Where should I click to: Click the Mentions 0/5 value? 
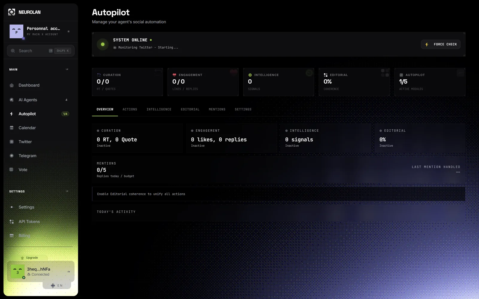coord(101,170)
